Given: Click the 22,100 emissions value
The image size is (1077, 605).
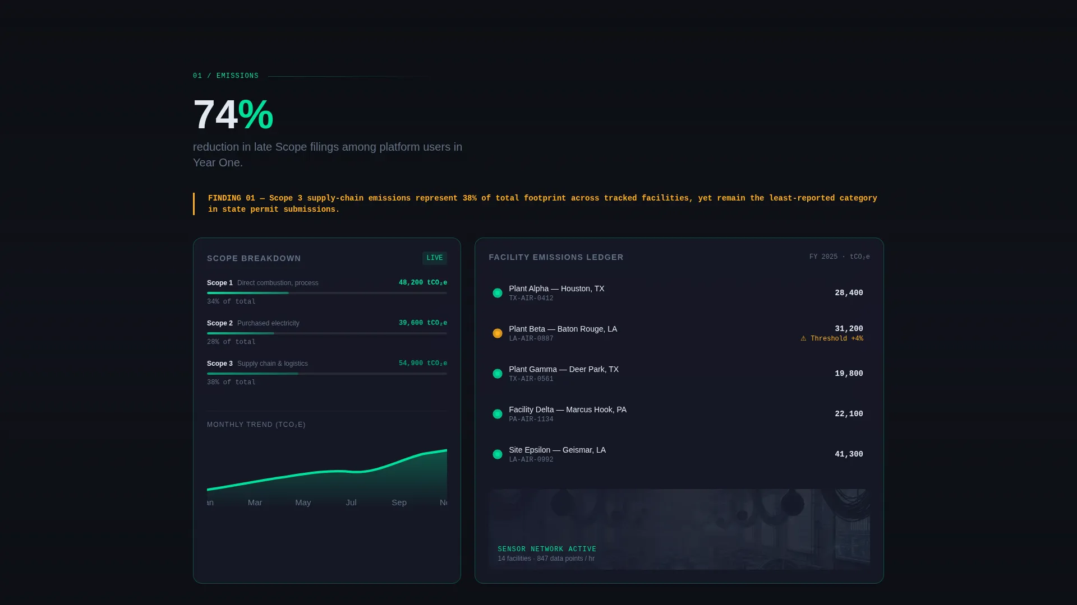Looking at the screenshot, I should pyautogui.click(x=849, y=414).
